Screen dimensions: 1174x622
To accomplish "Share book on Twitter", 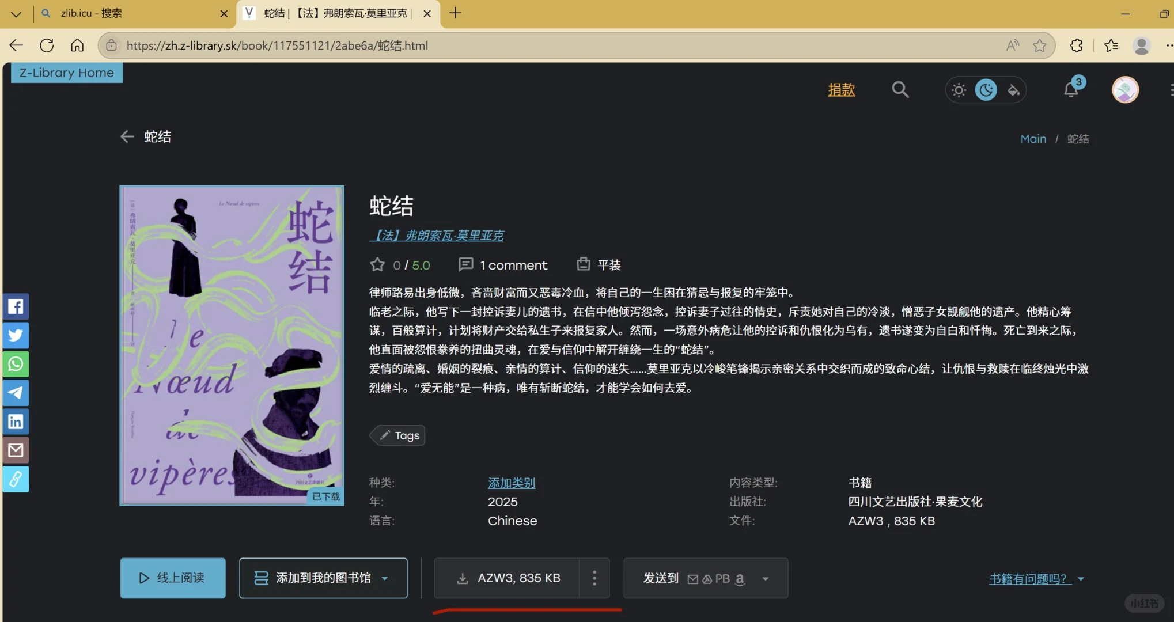I will [x=16, y=335].
